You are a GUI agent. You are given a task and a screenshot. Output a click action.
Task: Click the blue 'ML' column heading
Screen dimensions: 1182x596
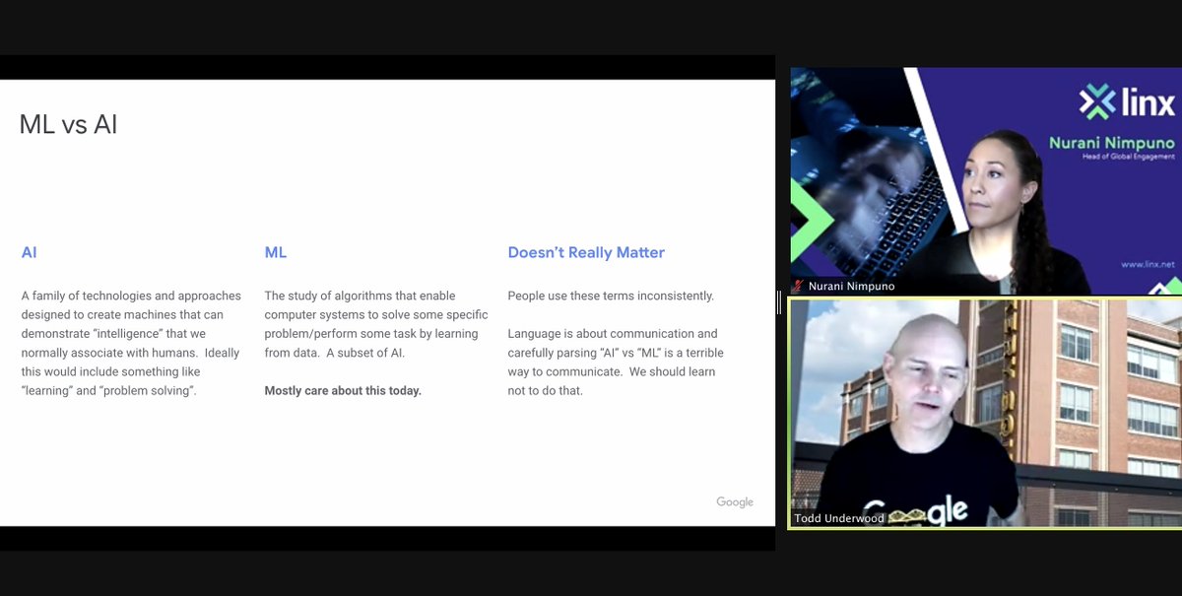(276, 252)
